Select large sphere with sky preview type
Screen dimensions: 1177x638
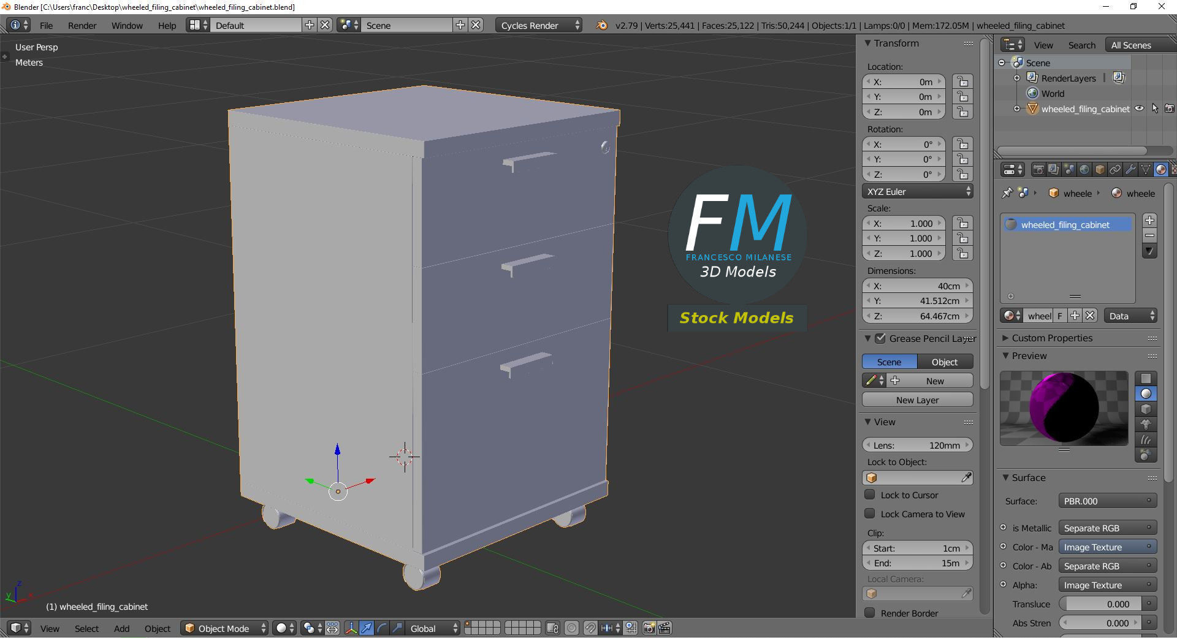[x=1146, y=455]
